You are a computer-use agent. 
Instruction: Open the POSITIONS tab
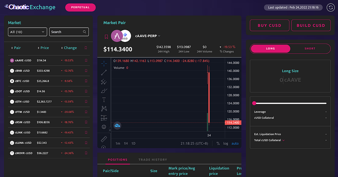pos(118,160)
